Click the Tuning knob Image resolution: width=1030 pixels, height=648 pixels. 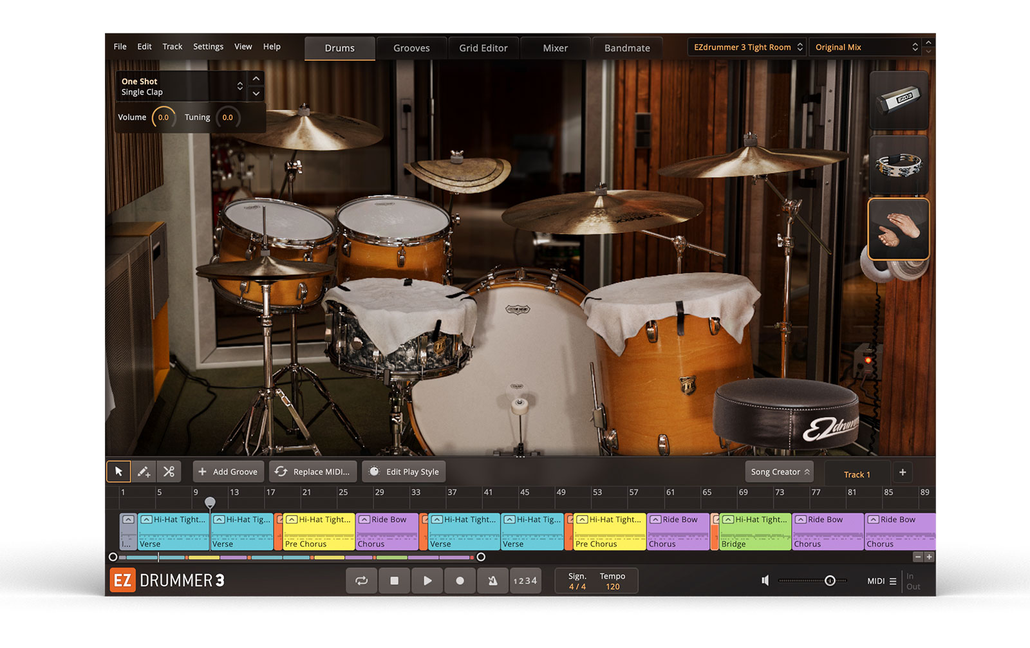point(227,117)
